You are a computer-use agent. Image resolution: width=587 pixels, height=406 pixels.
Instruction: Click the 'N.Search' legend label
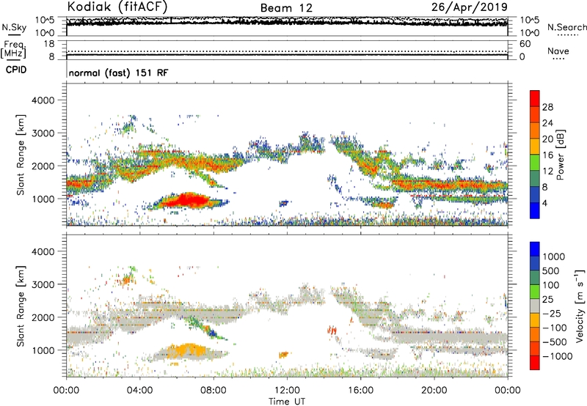tap(566, 27)
